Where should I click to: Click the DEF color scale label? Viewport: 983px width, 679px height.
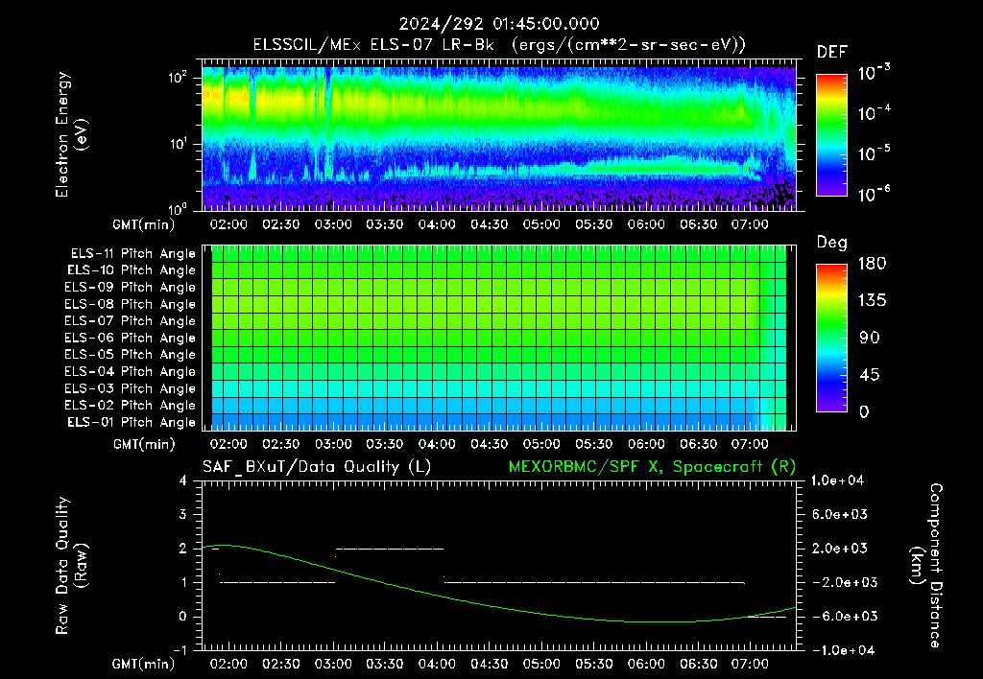click(x=832, y=52)
